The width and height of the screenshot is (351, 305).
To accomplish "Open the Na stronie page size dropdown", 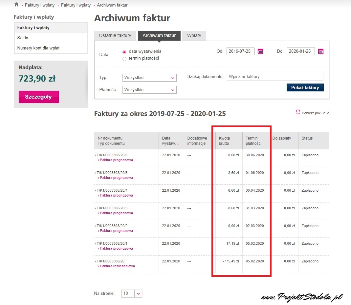I will point(138,294).
